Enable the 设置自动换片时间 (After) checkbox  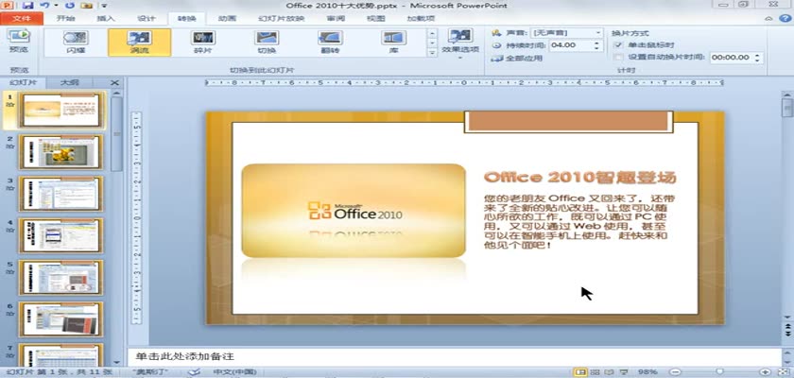pos(617,58)
